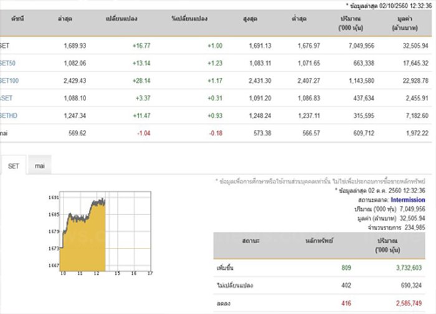The height and width of the screenshot is (314, 436).
Task: Click SETHD percent change +0.93
Action: point(215,115)
